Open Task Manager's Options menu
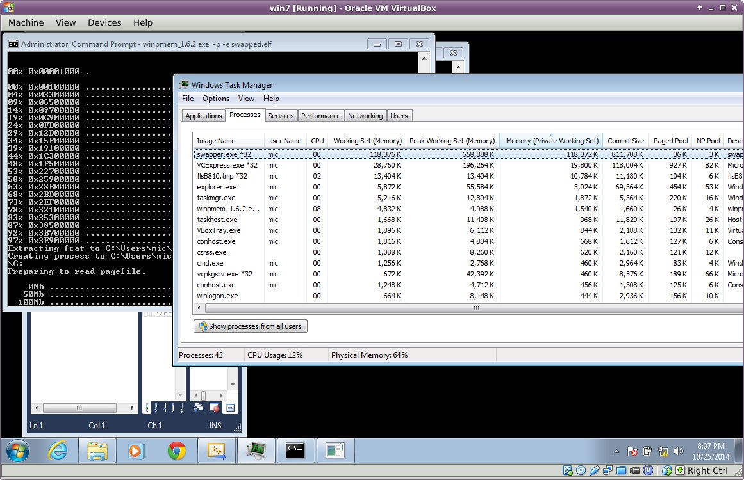 coord(216,99)
